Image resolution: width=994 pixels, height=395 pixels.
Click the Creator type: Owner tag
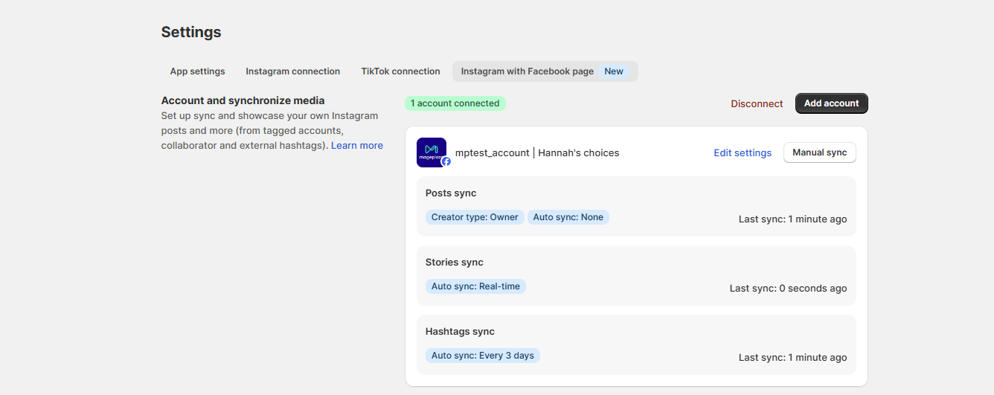pyautogui.click(x=475, y=217)
